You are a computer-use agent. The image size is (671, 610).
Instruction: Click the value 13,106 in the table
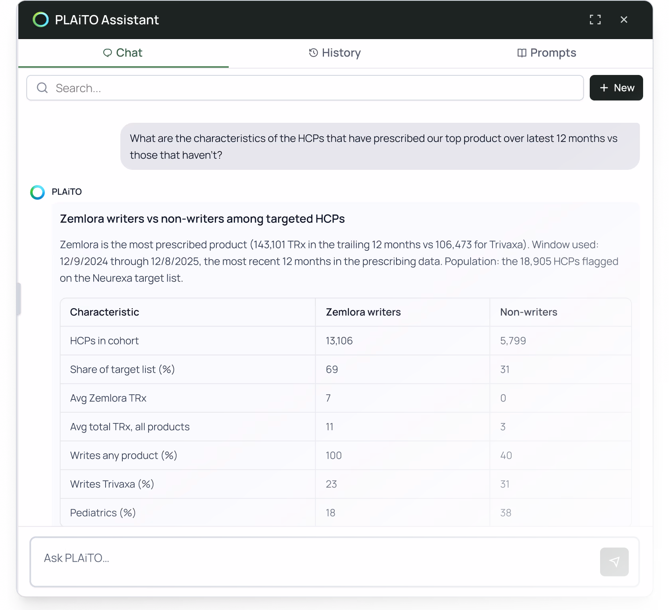pos(339,341)
